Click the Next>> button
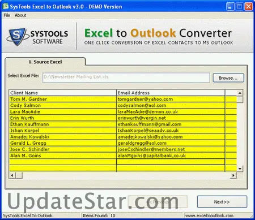The image size is (255, 220). (222, 202)
